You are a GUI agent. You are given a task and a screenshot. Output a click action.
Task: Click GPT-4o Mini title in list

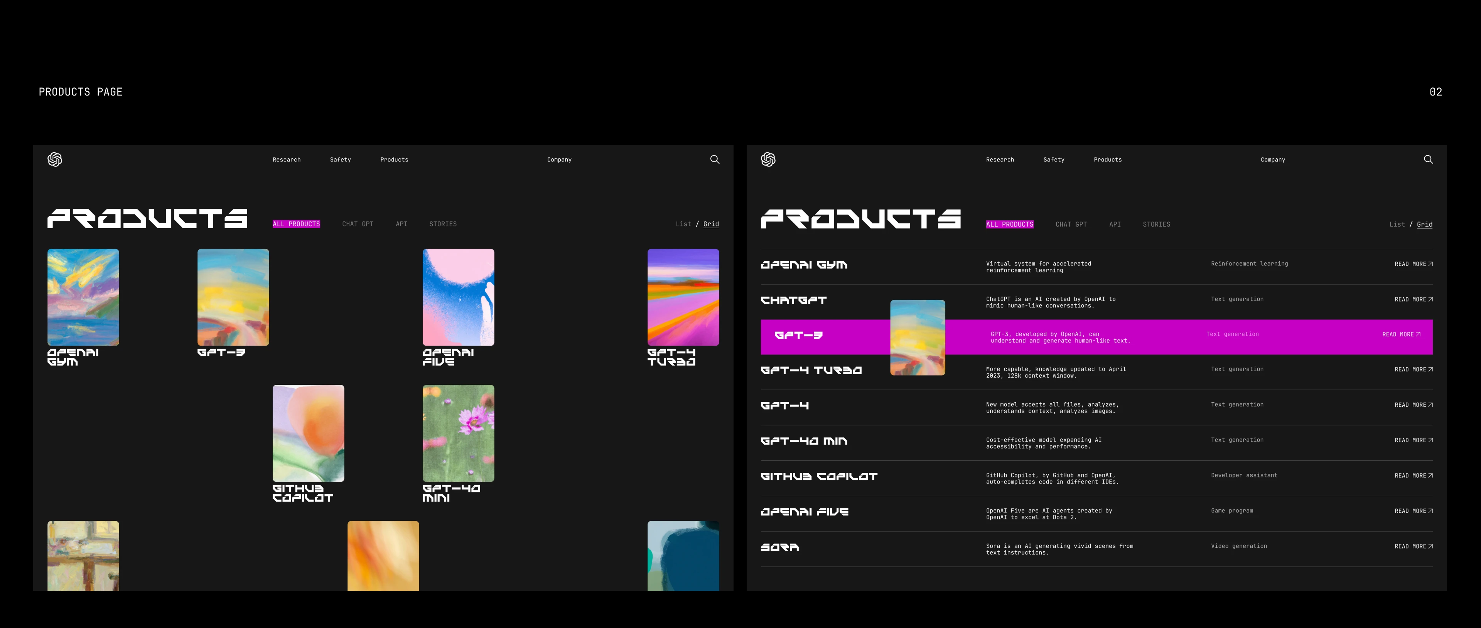(x=804, y=441)
